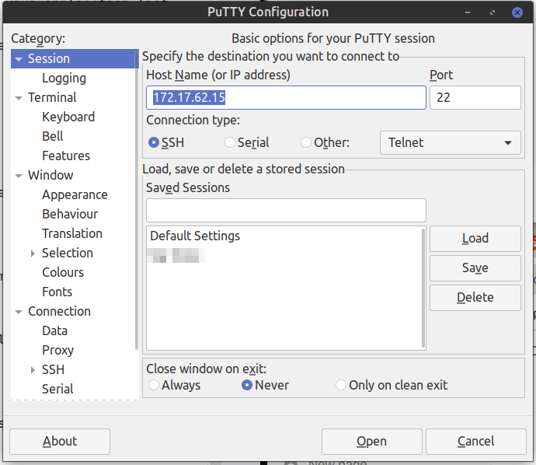Screen dimensions: 536x465
Task: Maximize the PuTTY Configuration window
Action: [492, 12]
